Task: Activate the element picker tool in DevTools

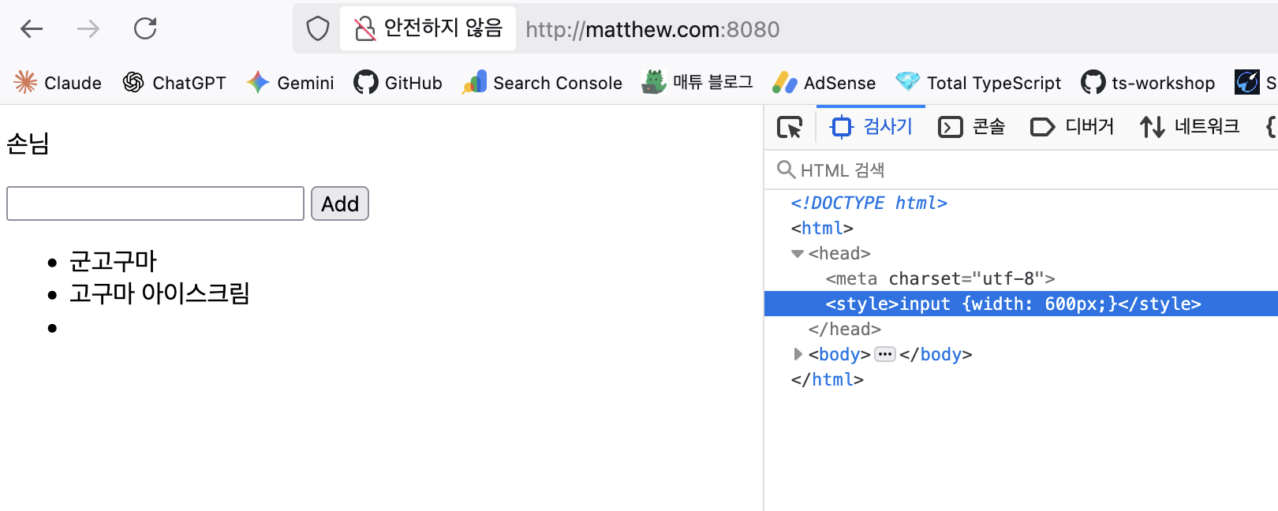Action: tap(790, 127)
